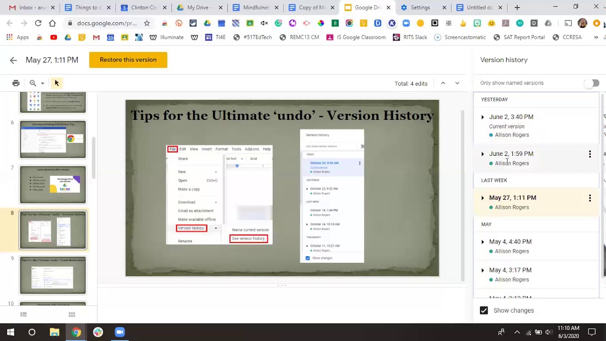Viewport: 606px width, 341px height.
Task: Switch to the Settings tab
Action: (422, 8)
